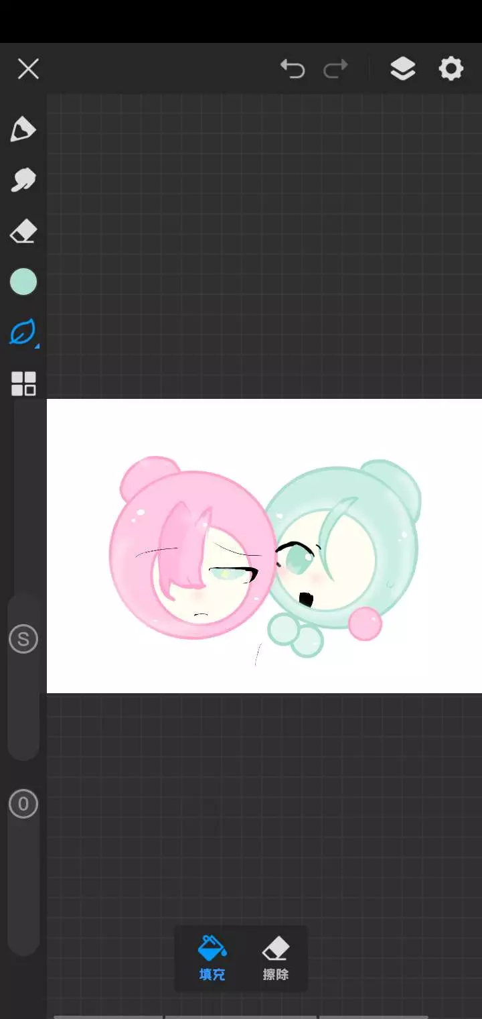
Task: Open the mint green color swatch
Action: pyautogui.click(x=23, y=282)
